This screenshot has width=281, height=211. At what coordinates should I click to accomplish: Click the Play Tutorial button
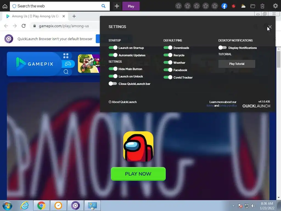click(x=237, y=64)
